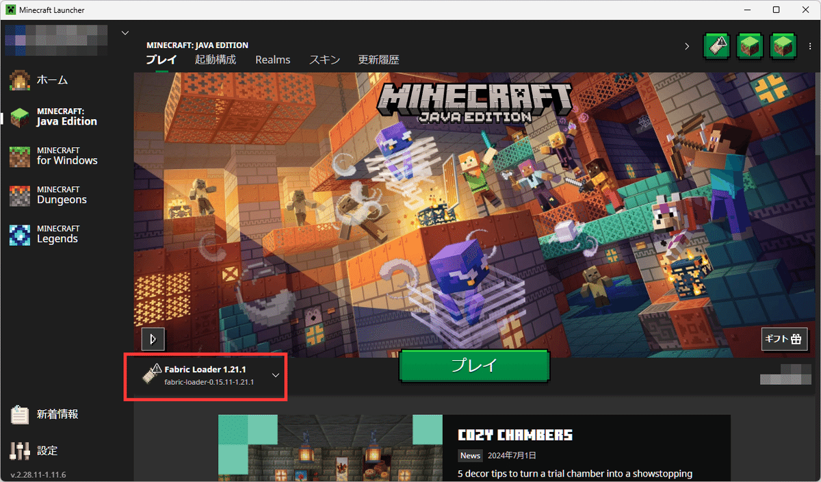Click the launcher version number text
821x482 pixels.
(38, 474)
